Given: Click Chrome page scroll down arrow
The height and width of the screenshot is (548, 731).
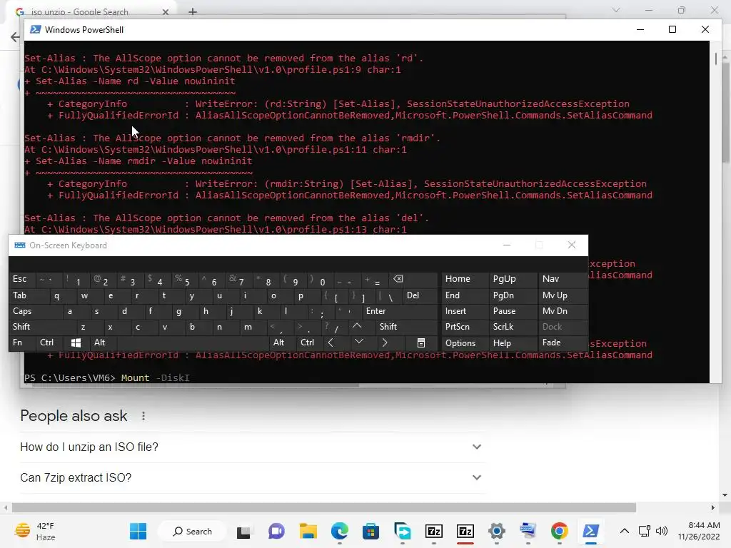Looking at the screenshot, I should click(x=725, y=495).
